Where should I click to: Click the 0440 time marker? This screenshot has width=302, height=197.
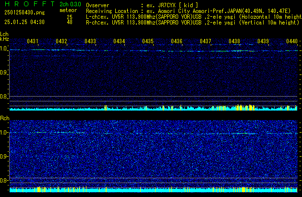point(292,41)
